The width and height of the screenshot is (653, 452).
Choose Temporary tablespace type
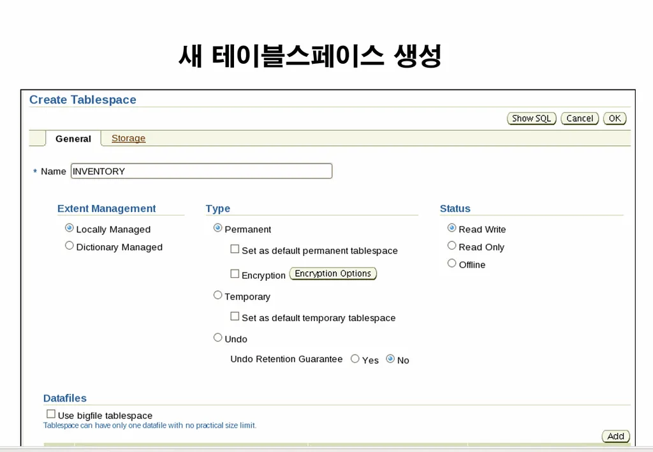coord(217,295)
